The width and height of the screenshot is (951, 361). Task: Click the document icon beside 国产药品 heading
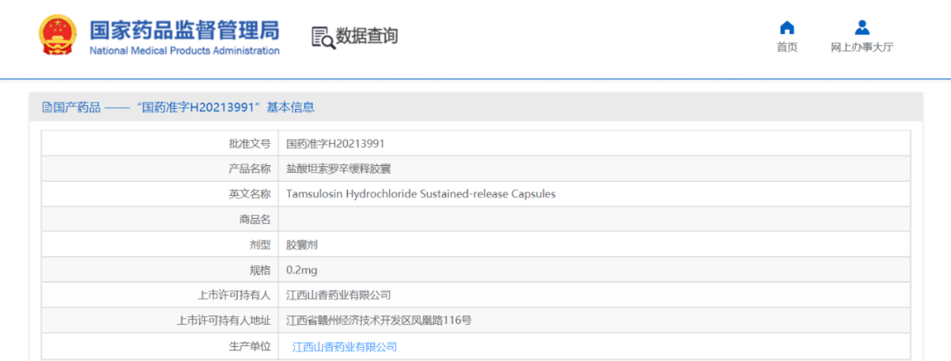[x=46, y=108]
